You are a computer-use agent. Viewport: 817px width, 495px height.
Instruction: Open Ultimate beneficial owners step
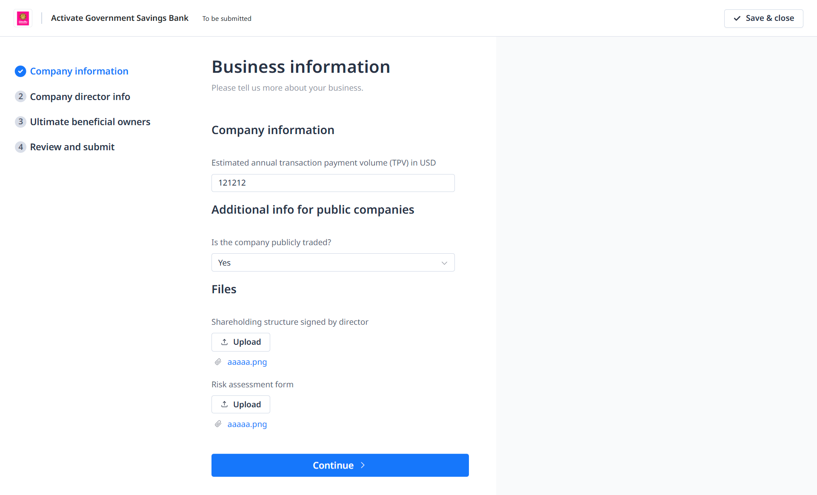coord(90,122)
